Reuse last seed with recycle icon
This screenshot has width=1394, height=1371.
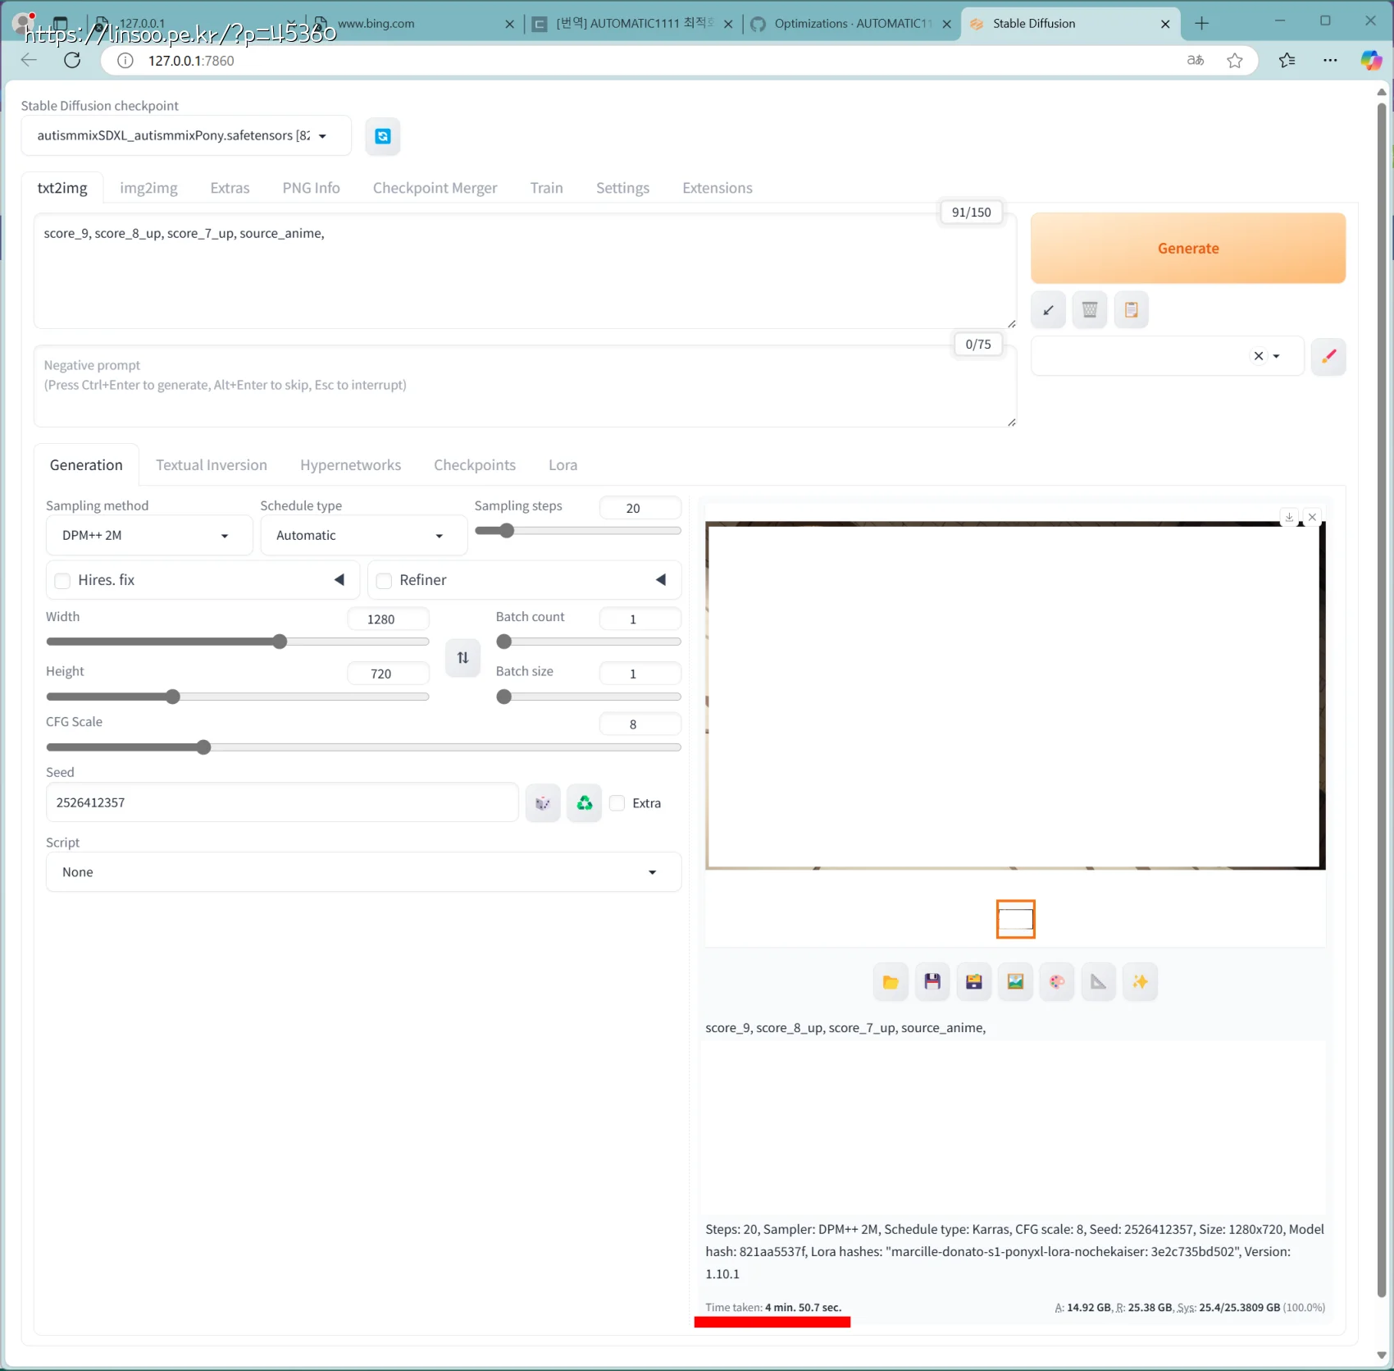(x=585, y=803)
